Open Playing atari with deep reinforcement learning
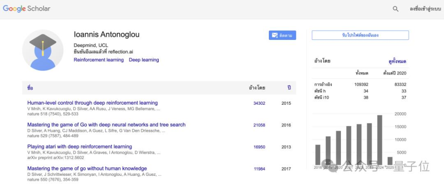Image resolution: width=444 pixels, height=184 pixels. pyautogui.click(x=79, y=147)
